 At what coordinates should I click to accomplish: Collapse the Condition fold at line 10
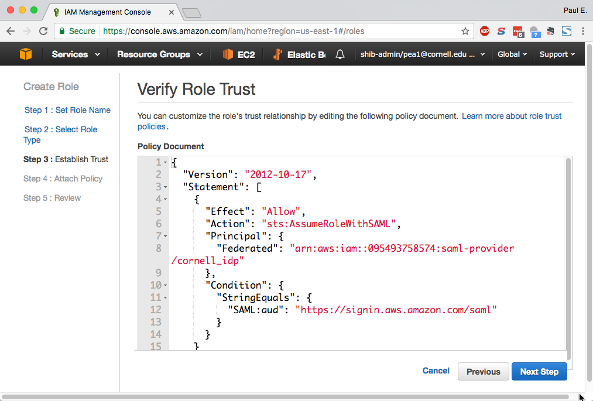[165, 285]
